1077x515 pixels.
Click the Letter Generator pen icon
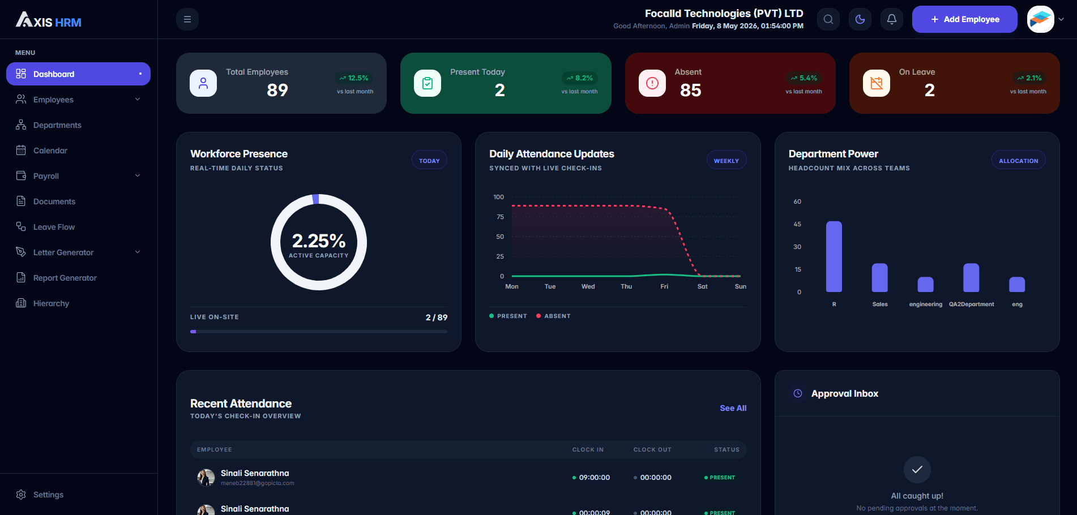coord(21,252)
